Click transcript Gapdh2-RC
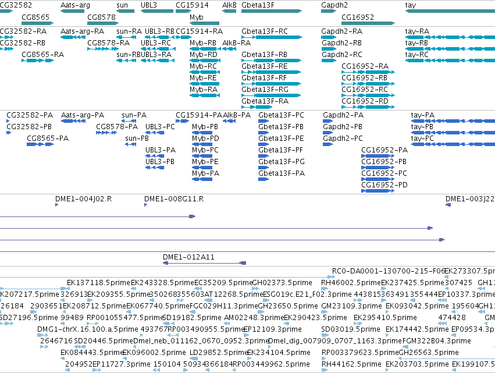 [342, 55]
